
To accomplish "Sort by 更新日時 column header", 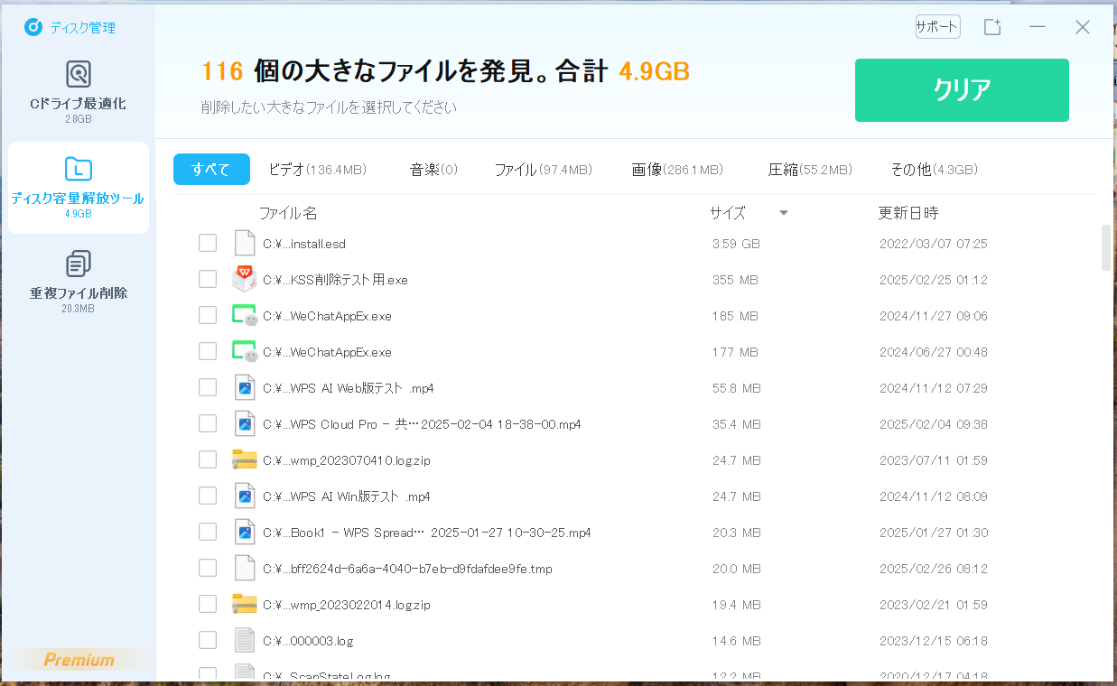I will click(908, 213).
